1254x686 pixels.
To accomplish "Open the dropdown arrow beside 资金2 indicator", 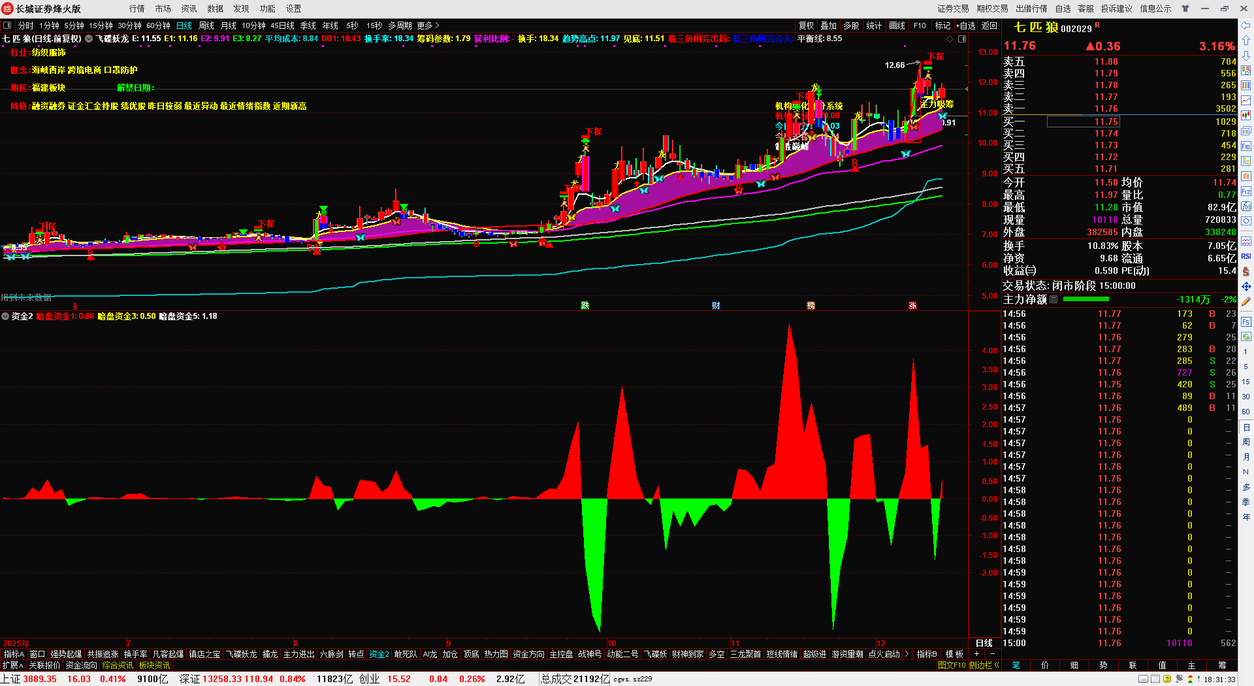I will click(x=5, y=316).
